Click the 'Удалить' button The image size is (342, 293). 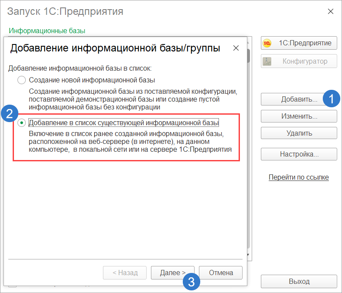[x=299, y=133]
